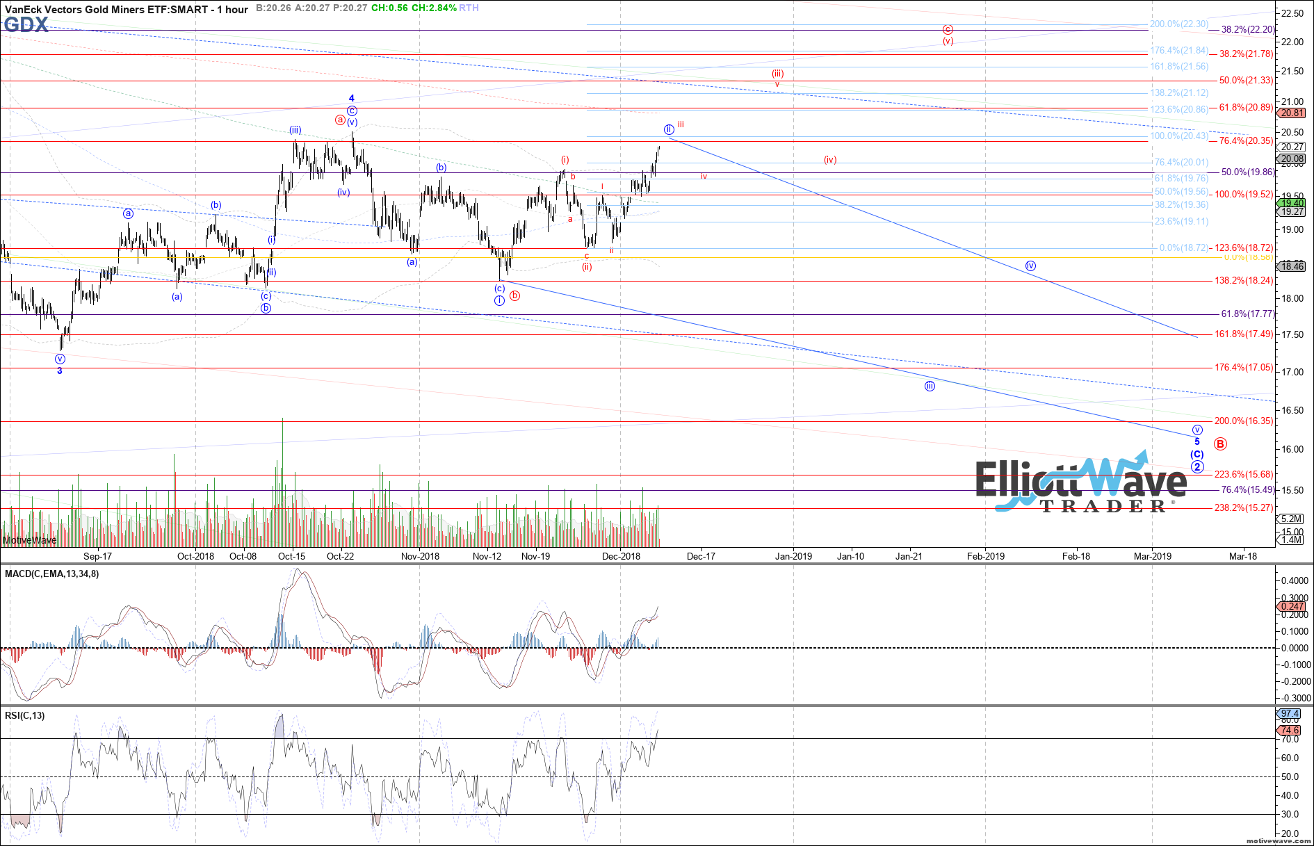The height and width of the screenshot is (846, 1314).
Task: Select the 138.2%(21.12) extension label
Action: 1179,93
